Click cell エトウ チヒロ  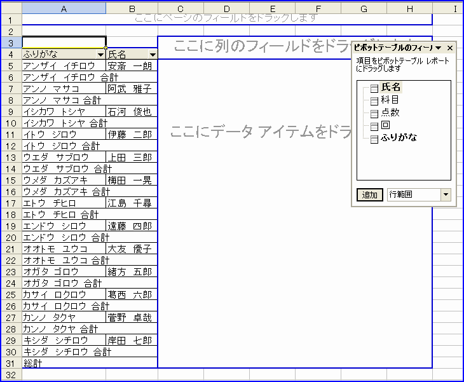[64, 203]
